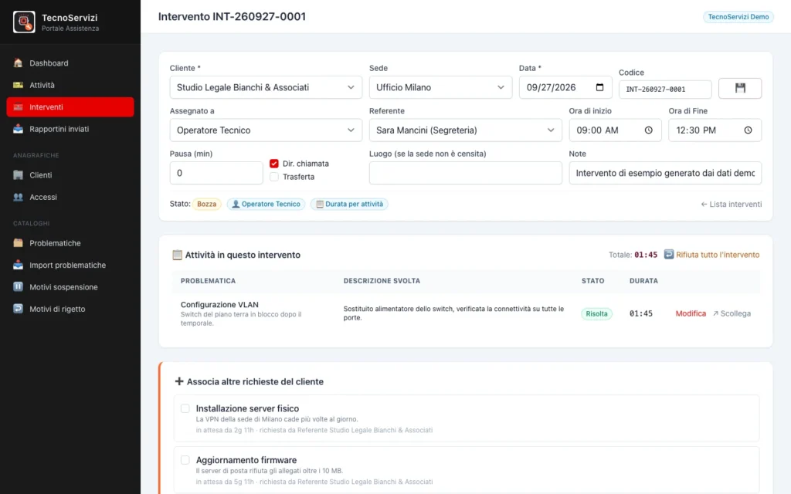Click the clock icon in Ora di inizio
791x494 pixels.
pos(648,130)
